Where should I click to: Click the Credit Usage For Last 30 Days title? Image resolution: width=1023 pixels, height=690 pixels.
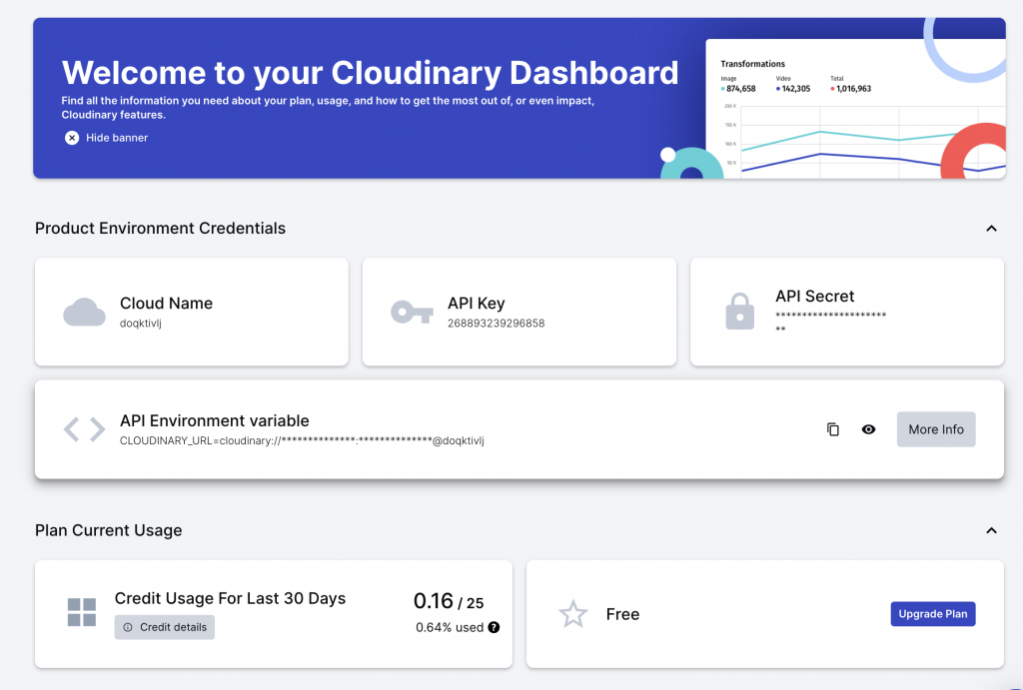click(230, 598)
